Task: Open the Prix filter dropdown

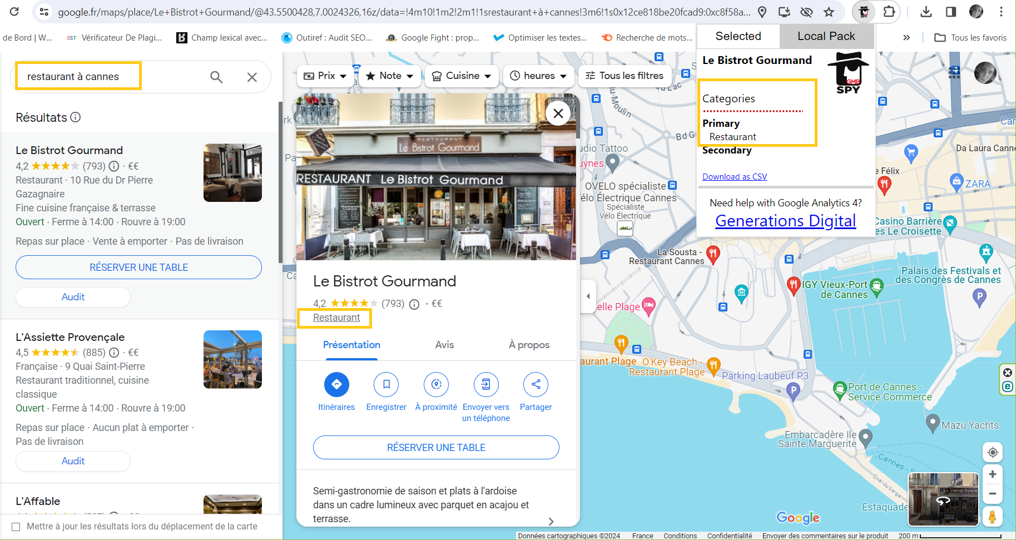Action: click(x=325, y=76)
